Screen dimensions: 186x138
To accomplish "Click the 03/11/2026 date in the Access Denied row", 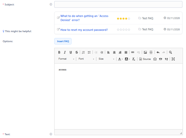I will 172,18.
